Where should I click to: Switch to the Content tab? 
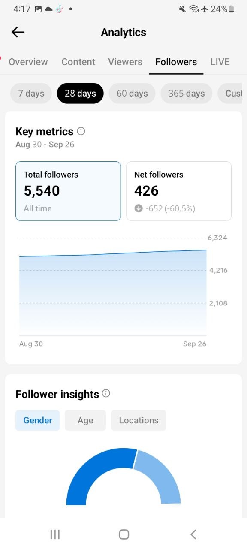pos(78,62)
